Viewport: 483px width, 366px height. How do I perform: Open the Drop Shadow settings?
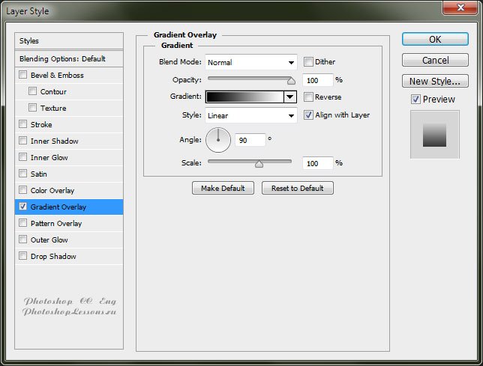tap(53, 257)
